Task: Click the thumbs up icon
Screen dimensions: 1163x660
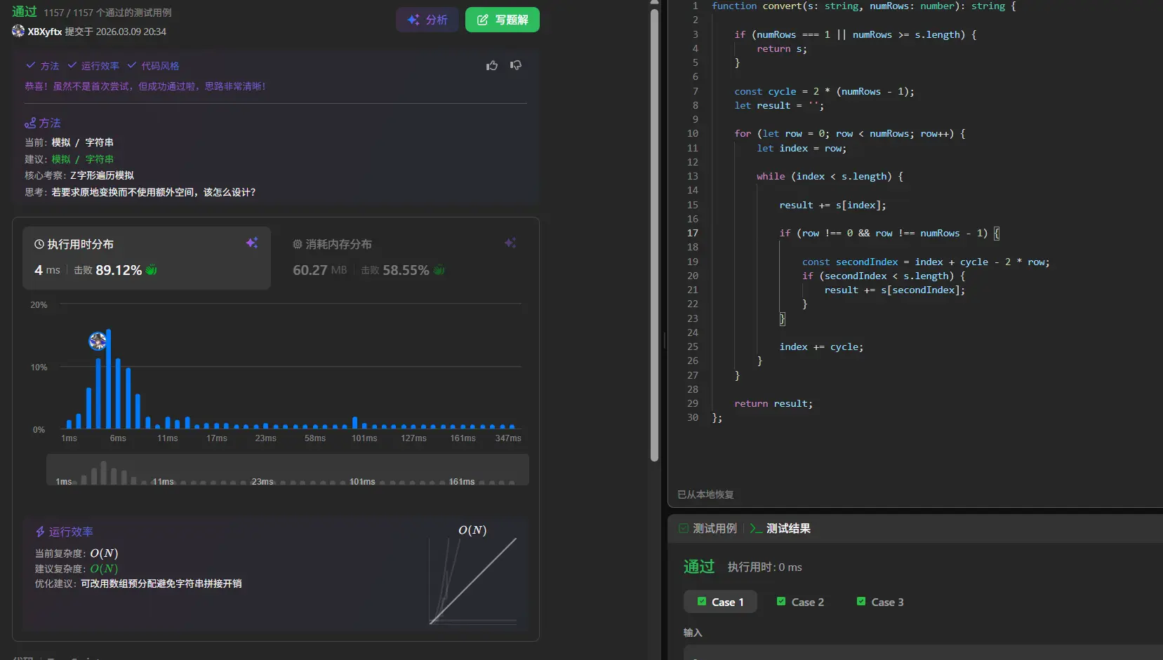Action: pyautogui.click(x=492, y=65)
